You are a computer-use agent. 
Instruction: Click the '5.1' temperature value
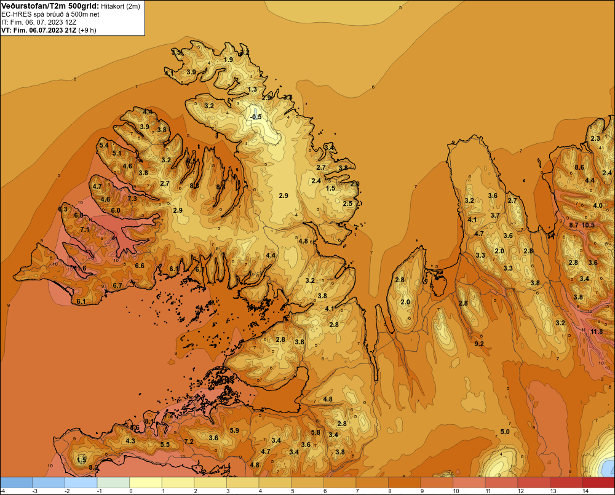(x=117, y=153)
